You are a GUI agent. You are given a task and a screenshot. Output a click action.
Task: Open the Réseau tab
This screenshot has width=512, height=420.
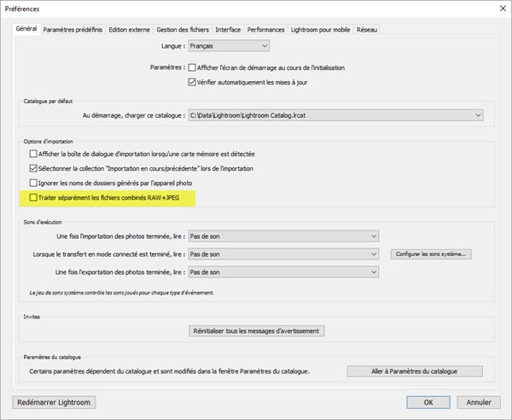point(367,30)
